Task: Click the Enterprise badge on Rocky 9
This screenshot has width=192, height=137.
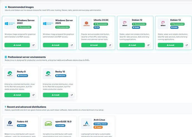Action: (x=23, y=76)
